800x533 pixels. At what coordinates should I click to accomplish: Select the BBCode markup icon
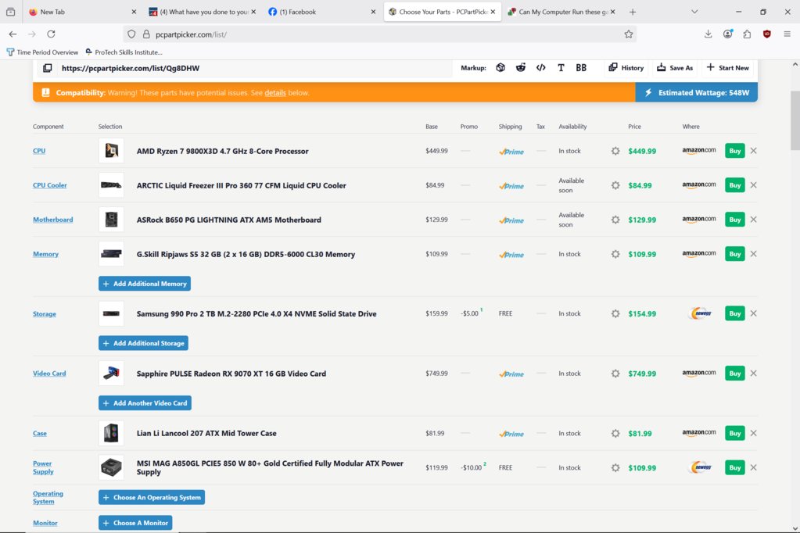point(581,67)
